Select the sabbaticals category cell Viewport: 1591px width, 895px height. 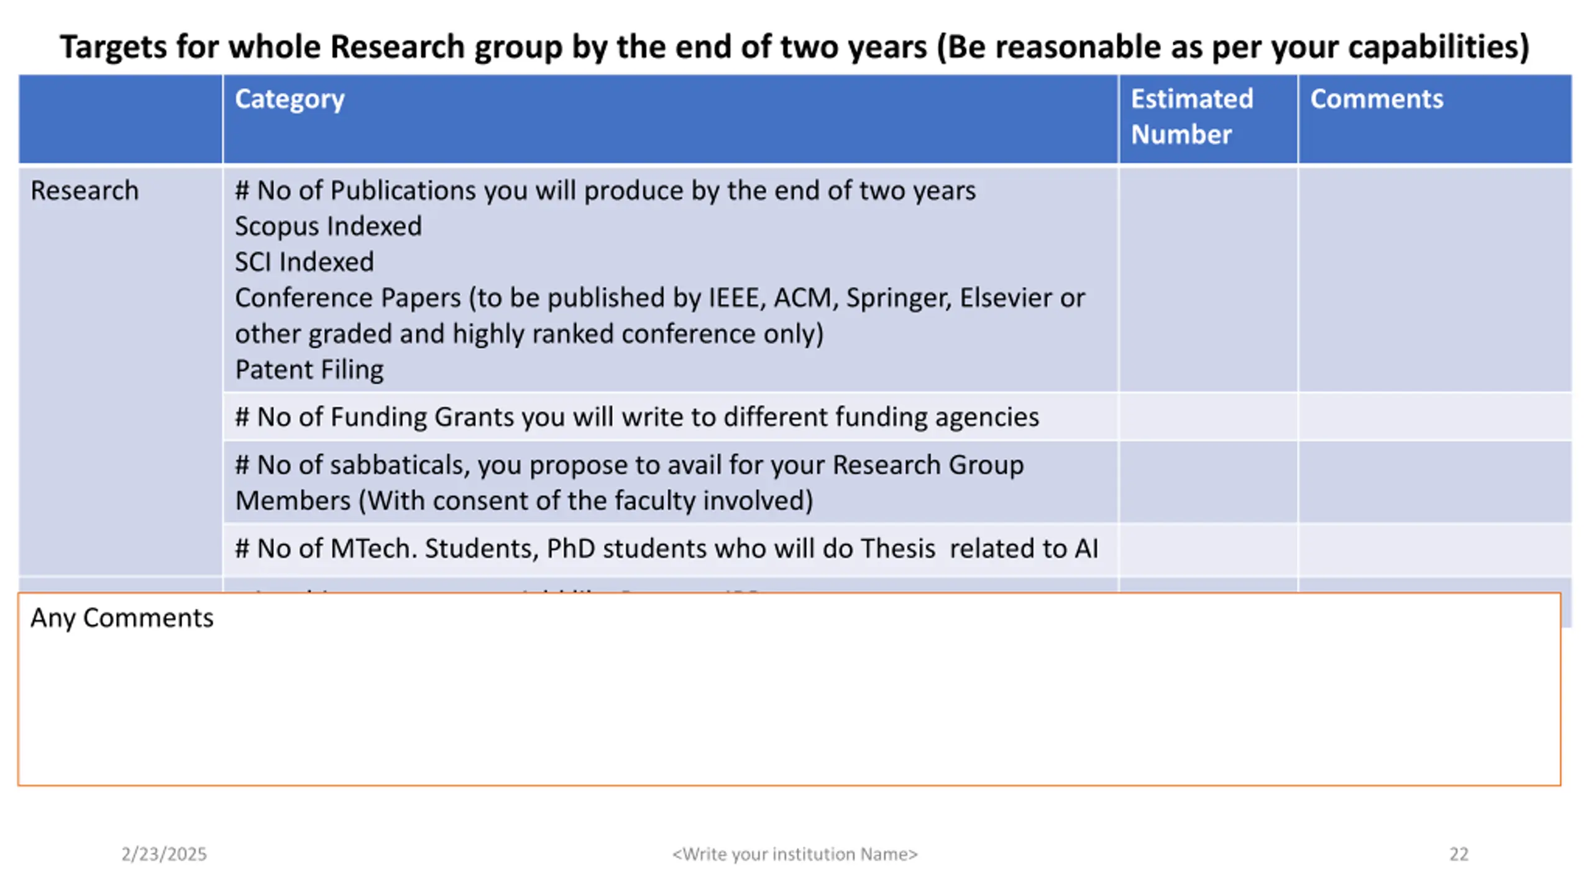pos(671,482)
